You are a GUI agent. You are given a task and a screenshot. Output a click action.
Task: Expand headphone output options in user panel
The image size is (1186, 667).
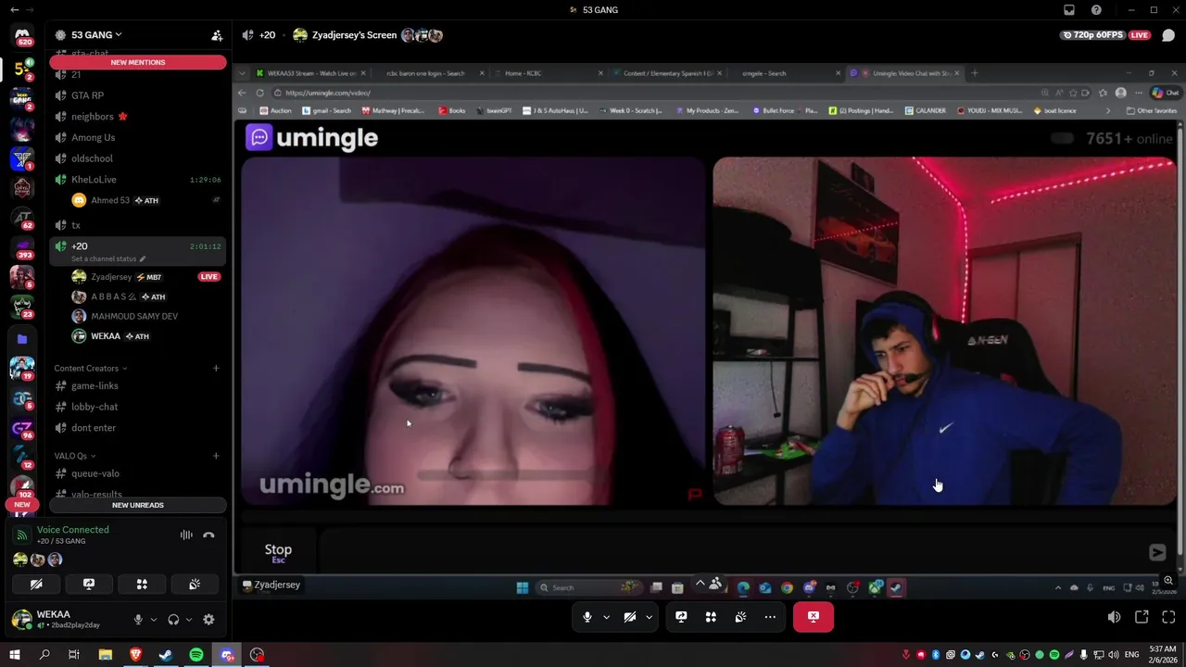(x=189, y=620)
